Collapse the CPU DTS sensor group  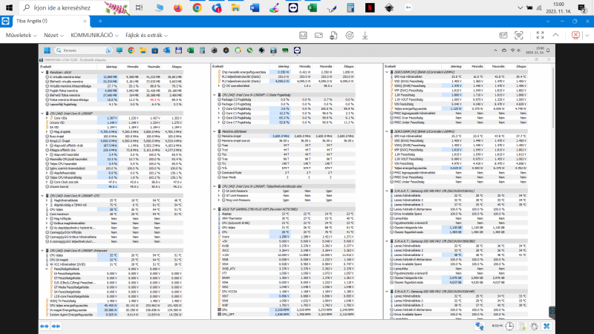pos(42,196)
